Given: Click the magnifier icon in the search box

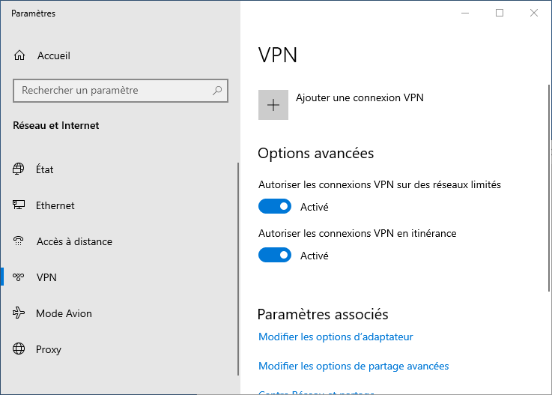Looking at the screenshot, I should (x=217, y=91).
